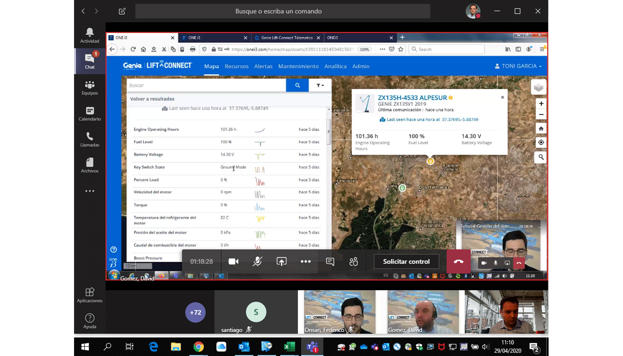This screenshot has height=356, width=623.
Task: Select David Gomez's video thumbnail
Action: [423, 312]
